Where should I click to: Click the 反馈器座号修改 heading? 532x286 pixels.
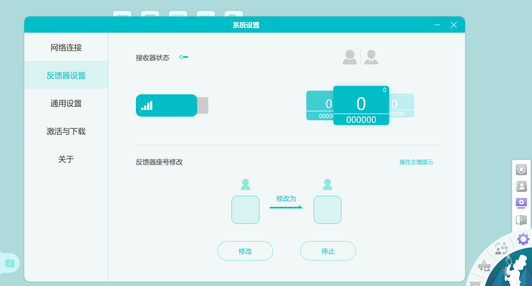(x=159, y=162)
